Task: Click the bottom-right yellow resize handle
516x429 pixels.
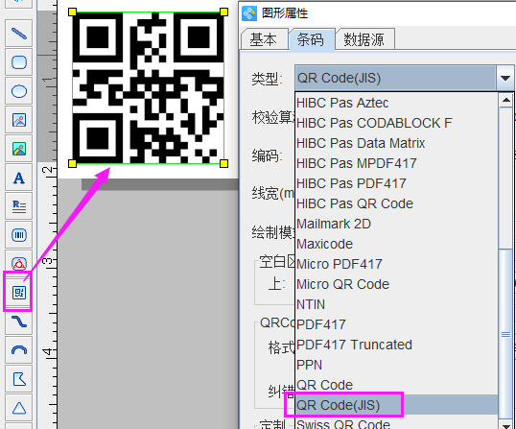Action: [x=224, y=163]
